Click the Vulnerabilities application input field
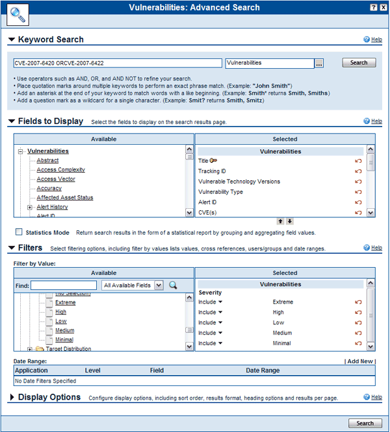 coord(270,63)
